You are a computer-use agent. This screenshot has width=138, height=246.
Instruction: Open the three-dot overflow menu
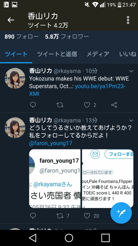128,20
